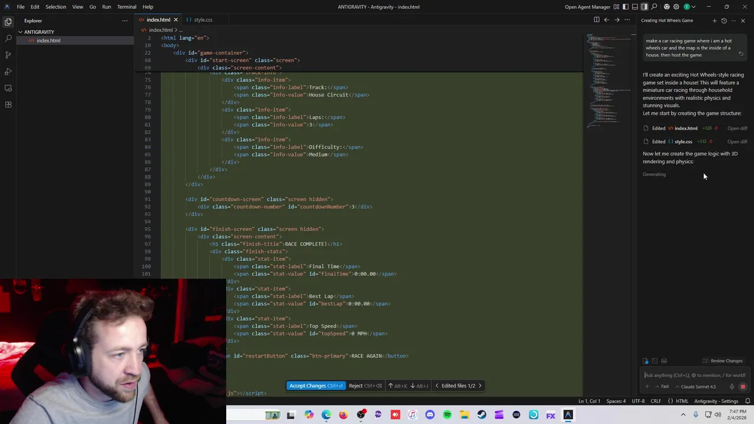Click Accept Changes button
Image resolution: width=754 pixels, height=424 pixels.
click(316, 386)
